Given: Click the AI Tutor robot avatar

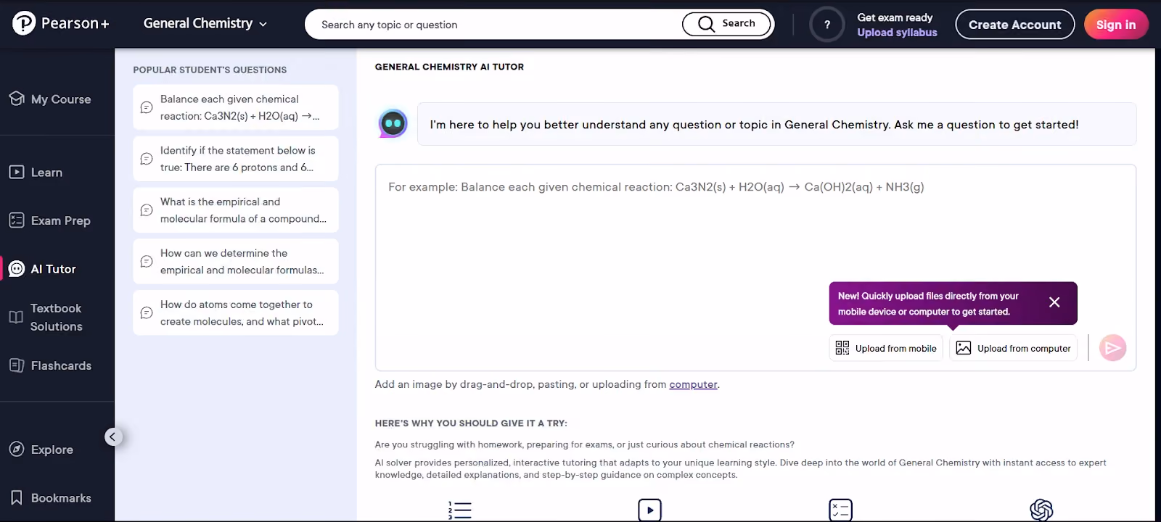Looking at the screenshot, I should (393, 123).
